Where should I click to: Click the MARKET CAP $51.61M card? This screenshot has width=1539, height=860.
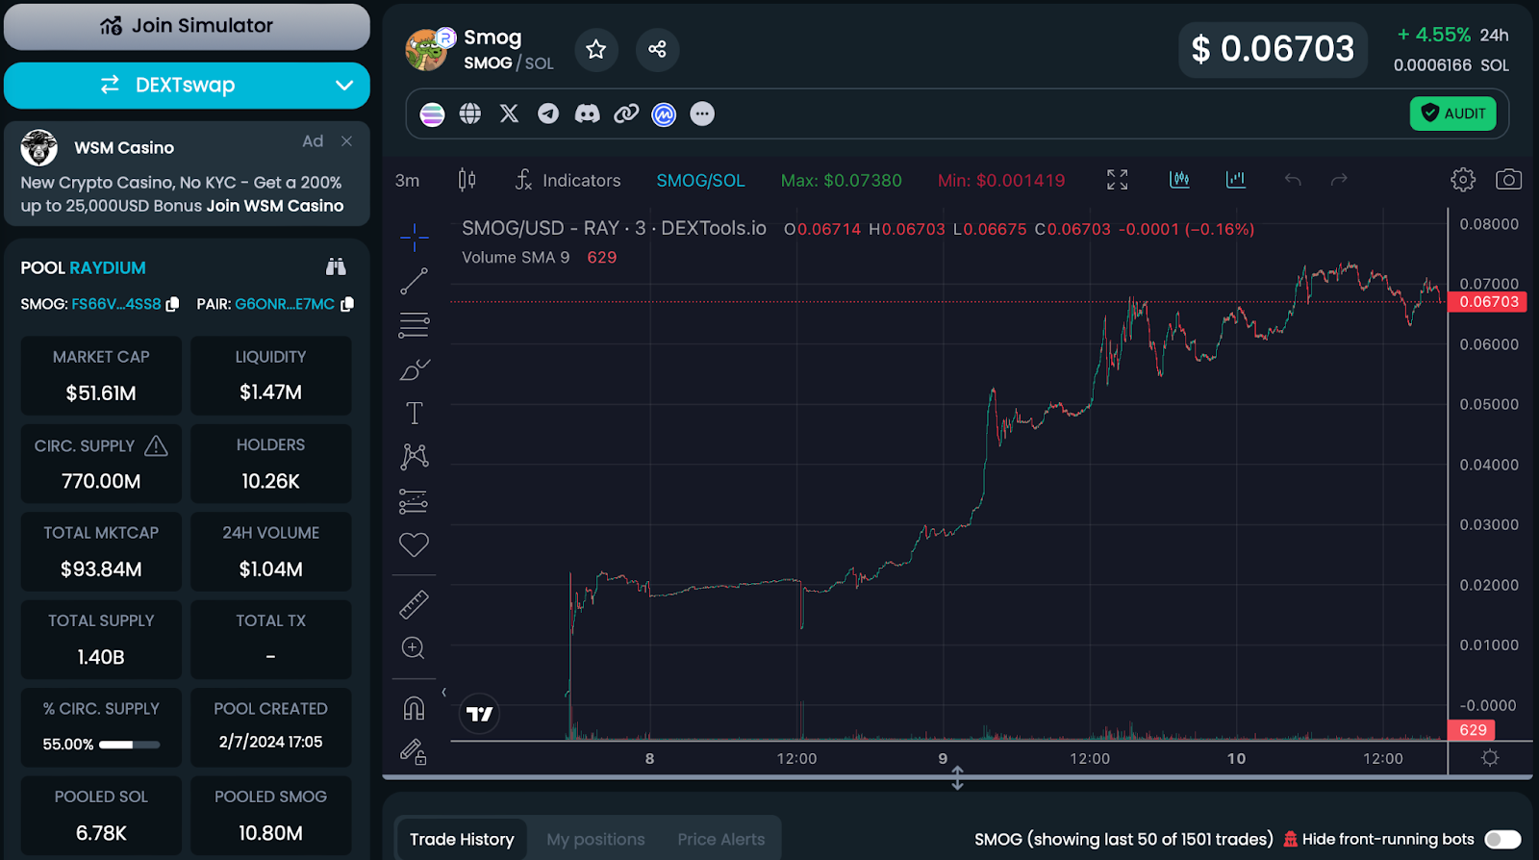click(x=101, y=375)
